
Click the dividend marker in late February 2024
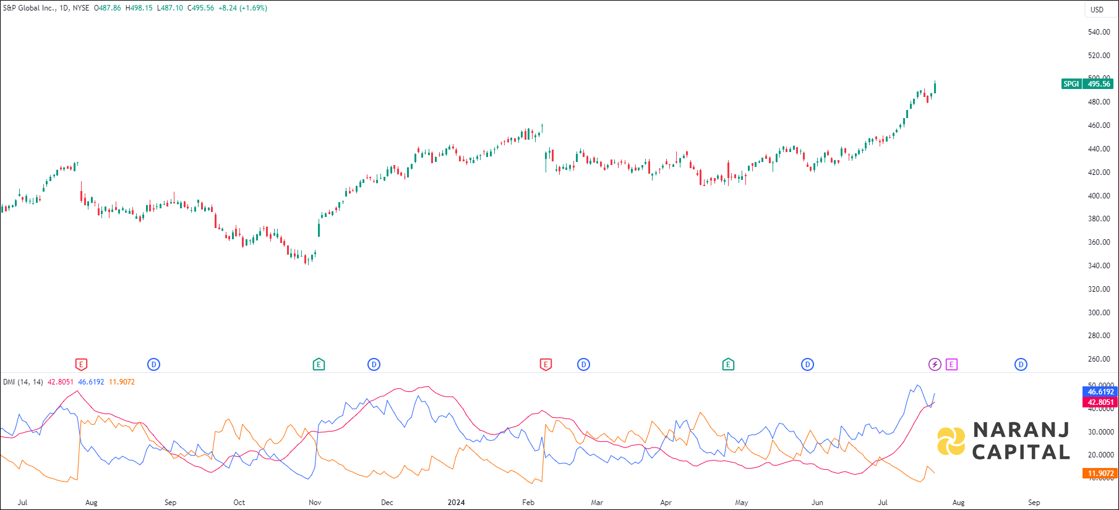point(583,365)
